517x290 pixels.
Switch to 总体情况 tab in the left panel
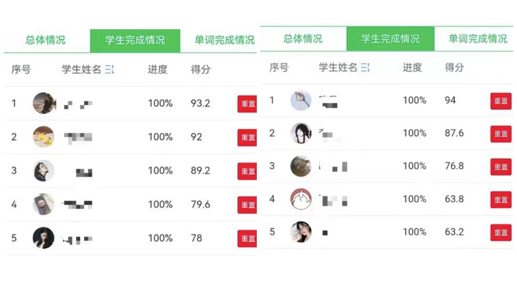click(x=45, y=40)
